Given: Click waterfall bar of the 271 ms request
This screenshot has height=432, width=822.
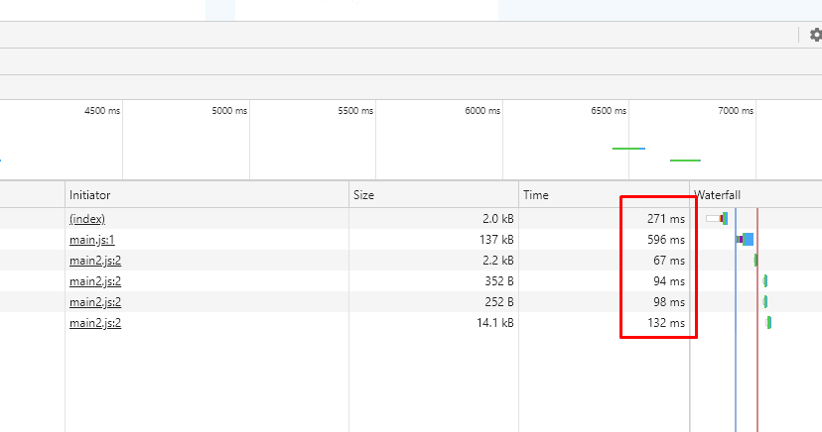Looking at the screenshot, I should pos(717,219).
